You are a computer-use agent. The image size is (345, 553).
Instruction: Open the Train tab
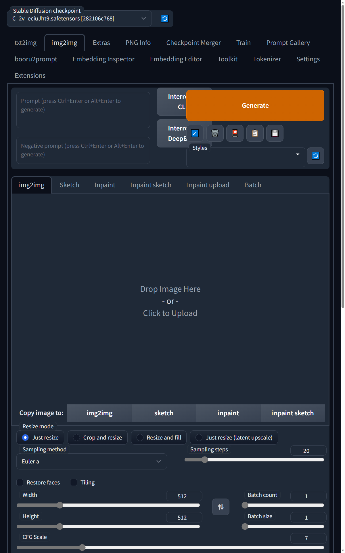click(244, 43)
